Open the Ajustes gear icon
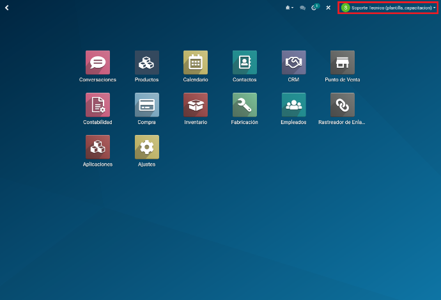The height and width of the screenshot is (300, 441). point(147,147)
